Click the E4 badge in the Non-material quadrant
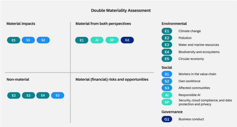The width and height of the screenshot is (237, 127). coord(43,96)
